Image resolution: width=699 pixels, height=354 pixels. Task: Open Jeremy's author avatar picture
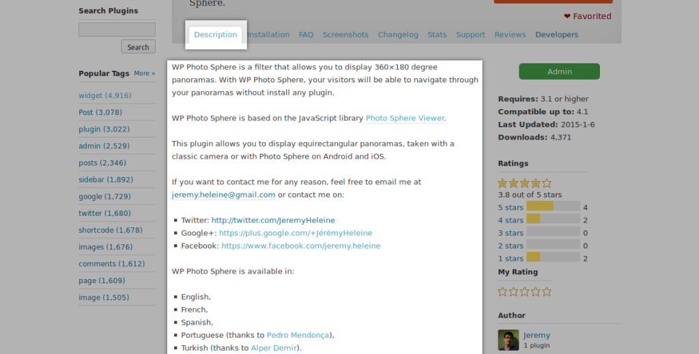pyautogui.click(x=508, y=340)
